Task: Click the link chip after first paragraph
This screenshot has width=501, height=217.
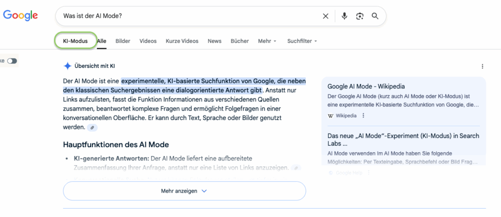Action: (x=92, y=127)
